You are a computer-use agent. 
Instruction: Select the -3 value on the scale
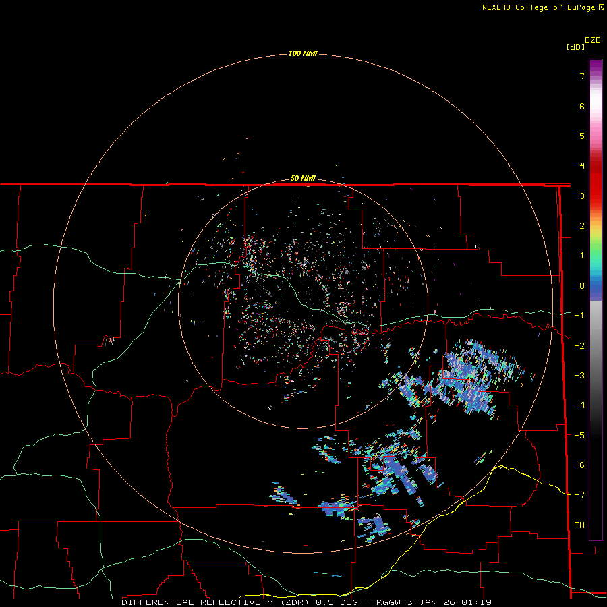579,376
